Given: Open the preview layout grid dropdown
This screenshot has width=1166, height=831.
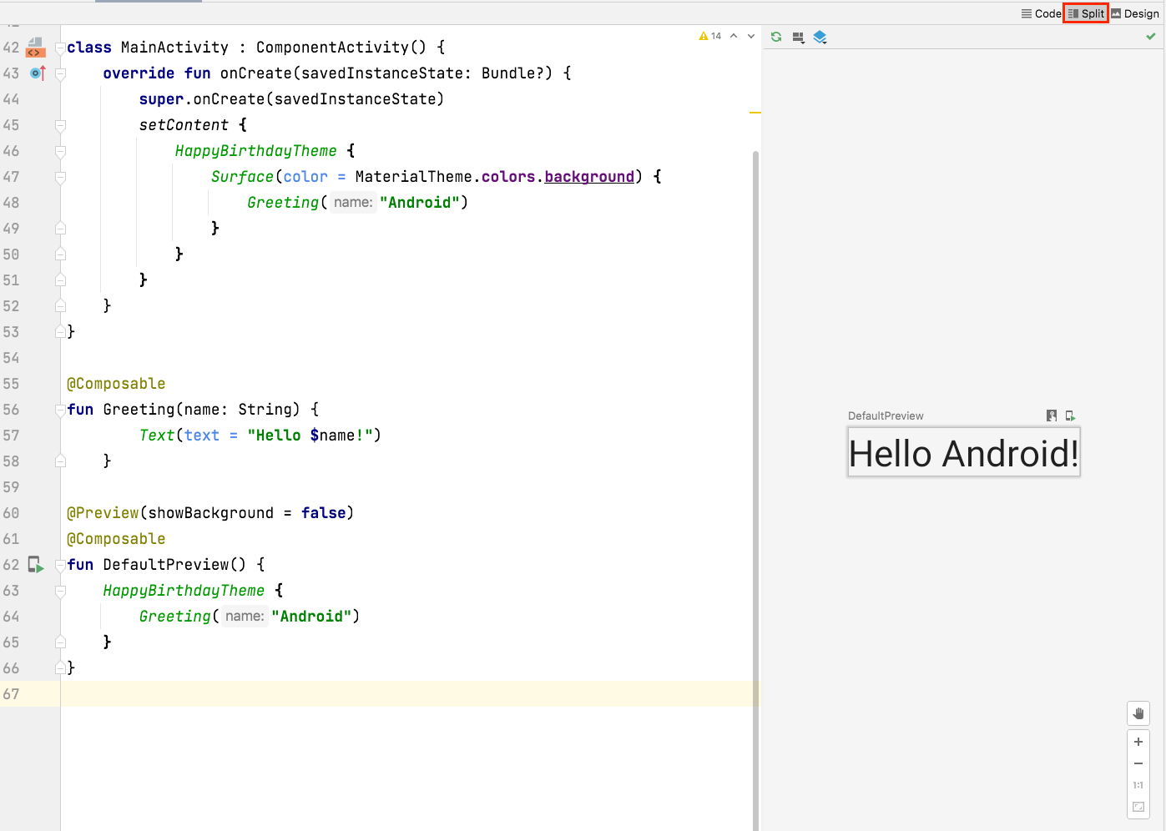Looking at the screenshot, I should [799, 38].
